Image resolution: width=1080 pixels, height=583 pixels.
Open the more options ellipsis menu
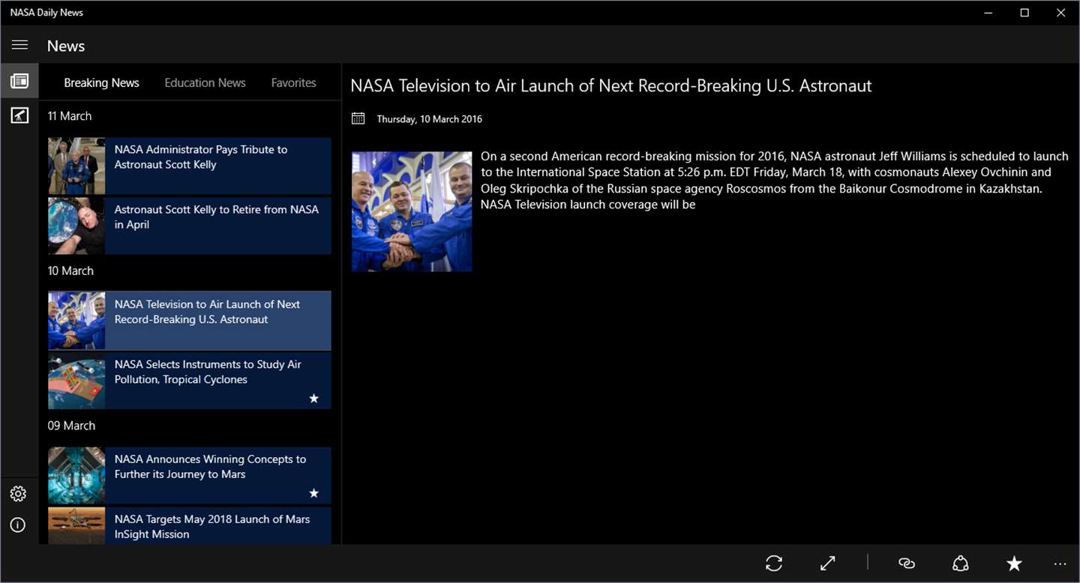tap(1060, 564)
